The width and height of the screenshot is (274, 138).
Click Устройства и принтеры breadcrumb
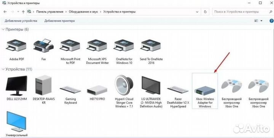[119, 12]
